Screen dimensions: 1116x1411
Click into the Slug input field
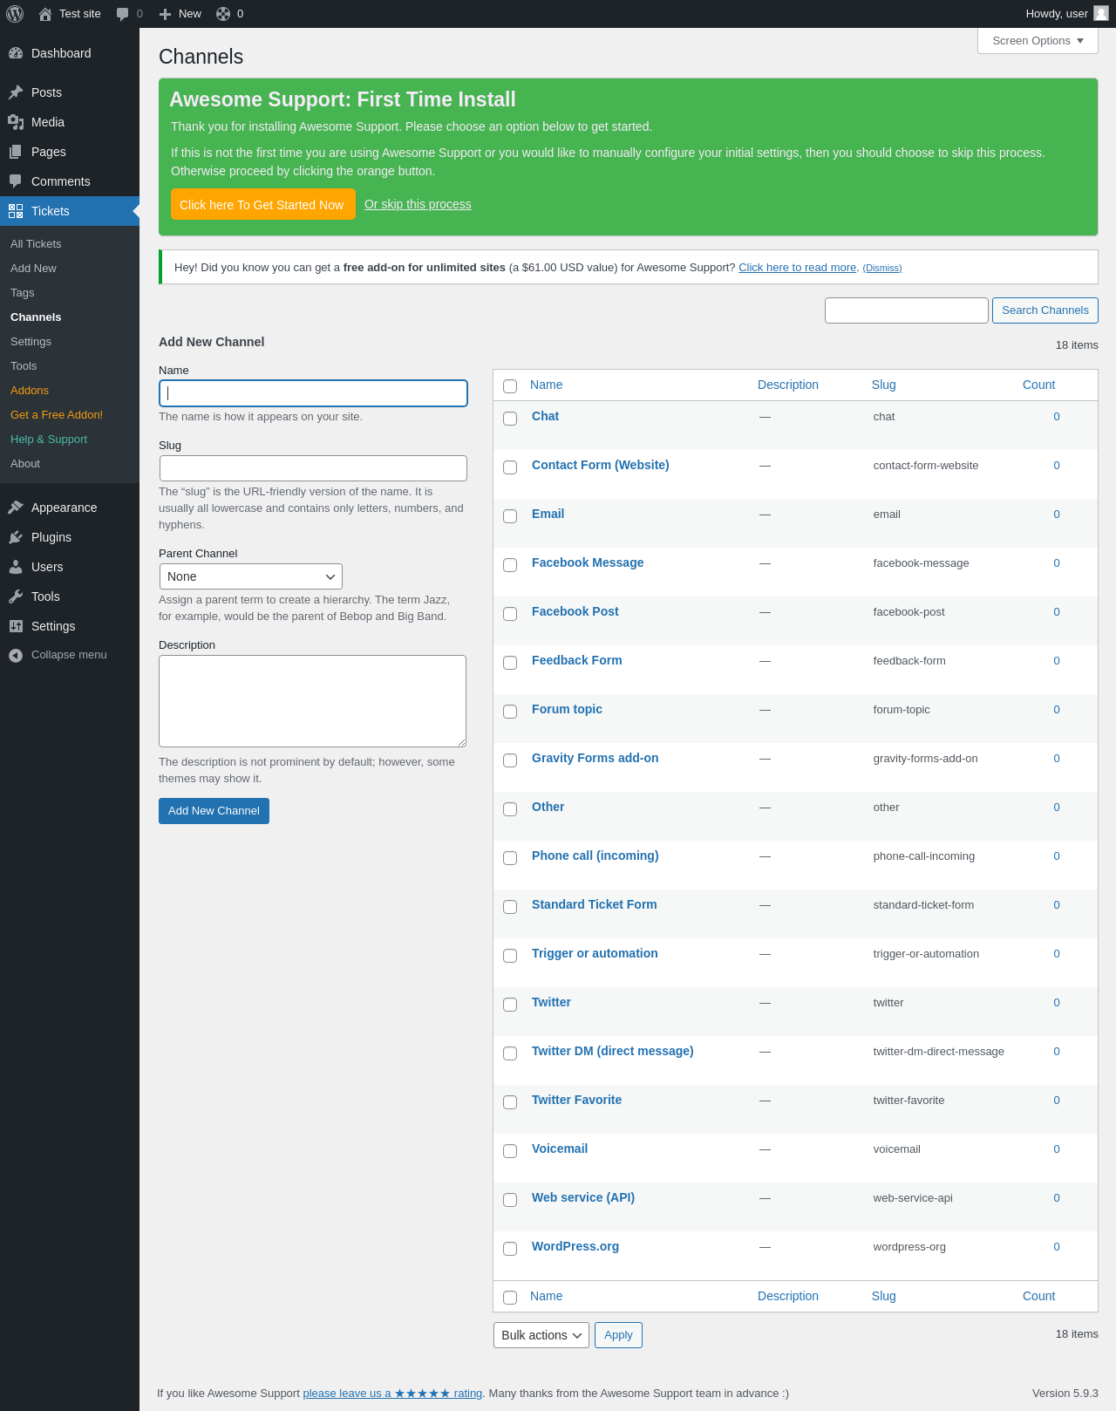point(313,468)
